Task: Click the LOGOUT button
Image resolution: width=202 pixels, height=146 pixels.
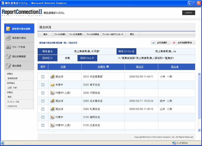Action: pyautogui.click(x=189, y=13)
